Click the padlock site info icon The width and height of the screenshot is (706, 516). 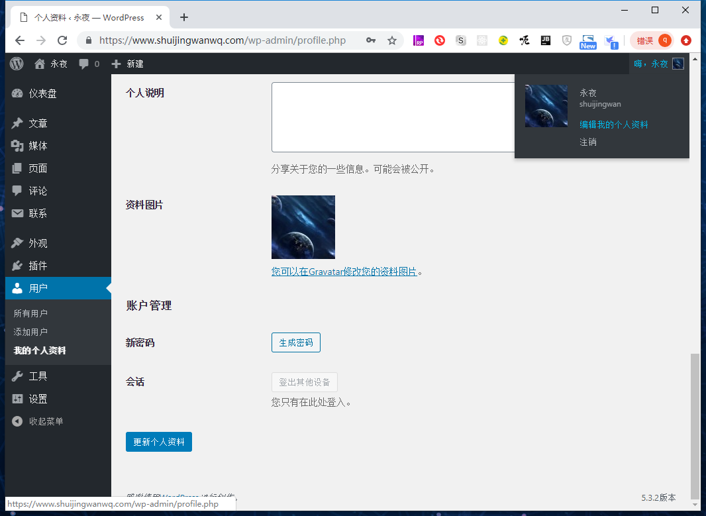(89, 40)
